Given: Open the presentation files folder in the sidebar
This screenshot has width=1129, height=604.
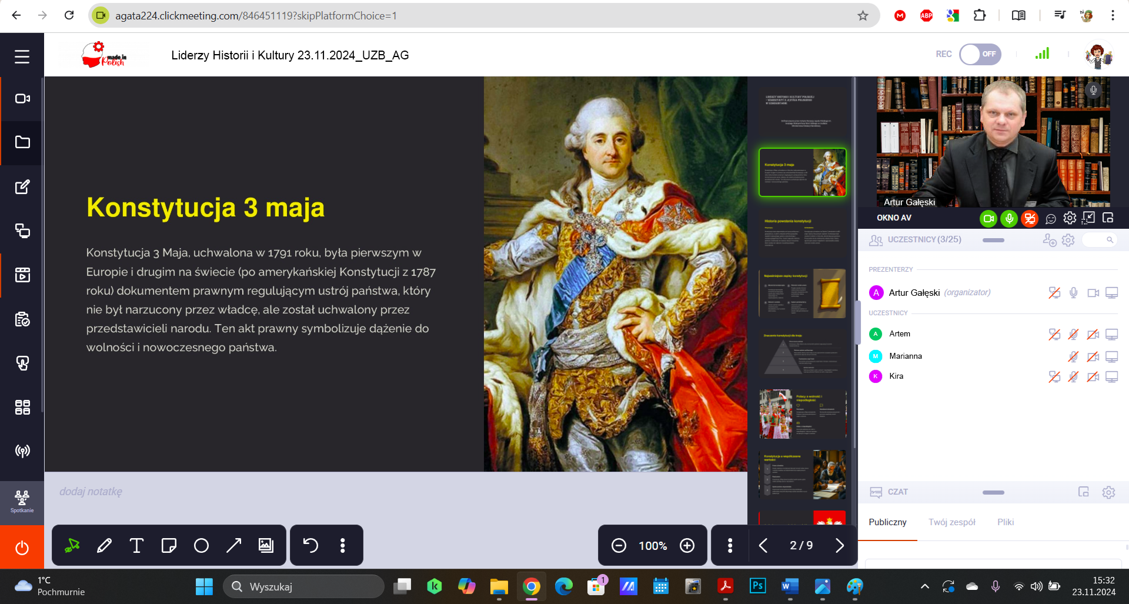Looking at the screenshot, I should [22, 142].
